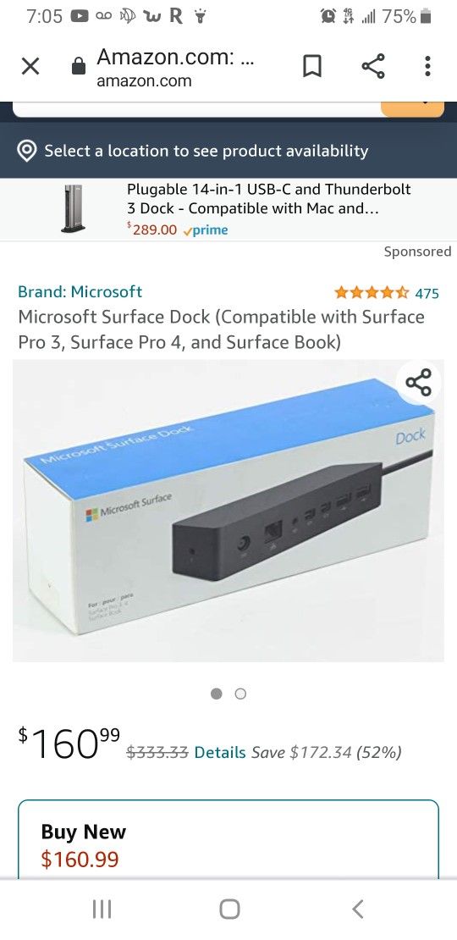Viewport: 457px width, 940px height.
Task: Switch to second image carousel dot
Action: 240,694
